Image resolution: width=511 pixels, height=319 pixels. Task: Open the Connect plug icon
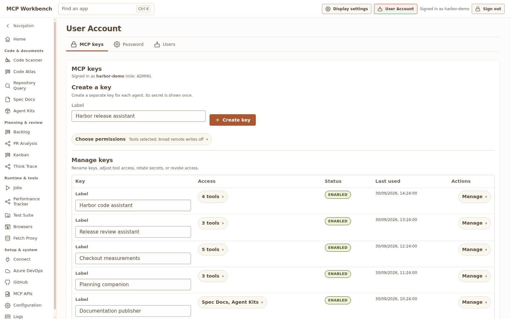[x=8, y=259]
